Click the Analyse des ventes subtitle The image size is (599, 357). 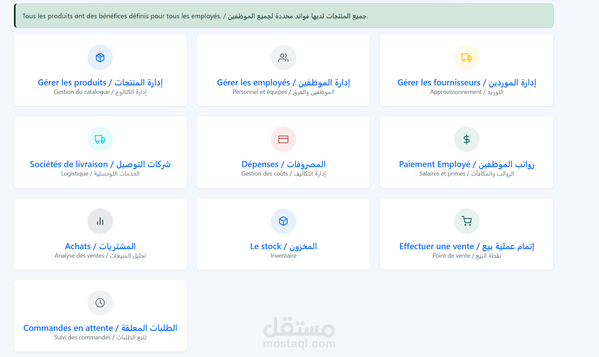[100, 256]
